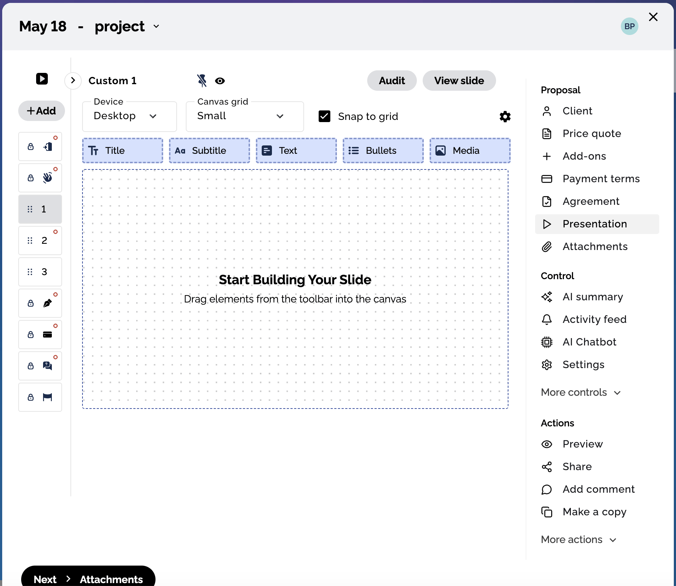The image size is (676, 586).
Task: Open canvas settings gear icon
Action: tap(505, 117)
